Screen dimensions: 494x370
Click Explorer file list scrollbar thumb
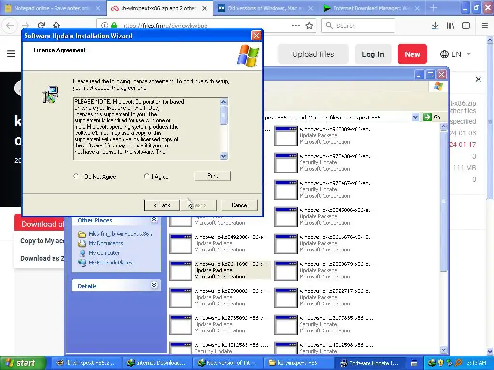tap(444, 201)
